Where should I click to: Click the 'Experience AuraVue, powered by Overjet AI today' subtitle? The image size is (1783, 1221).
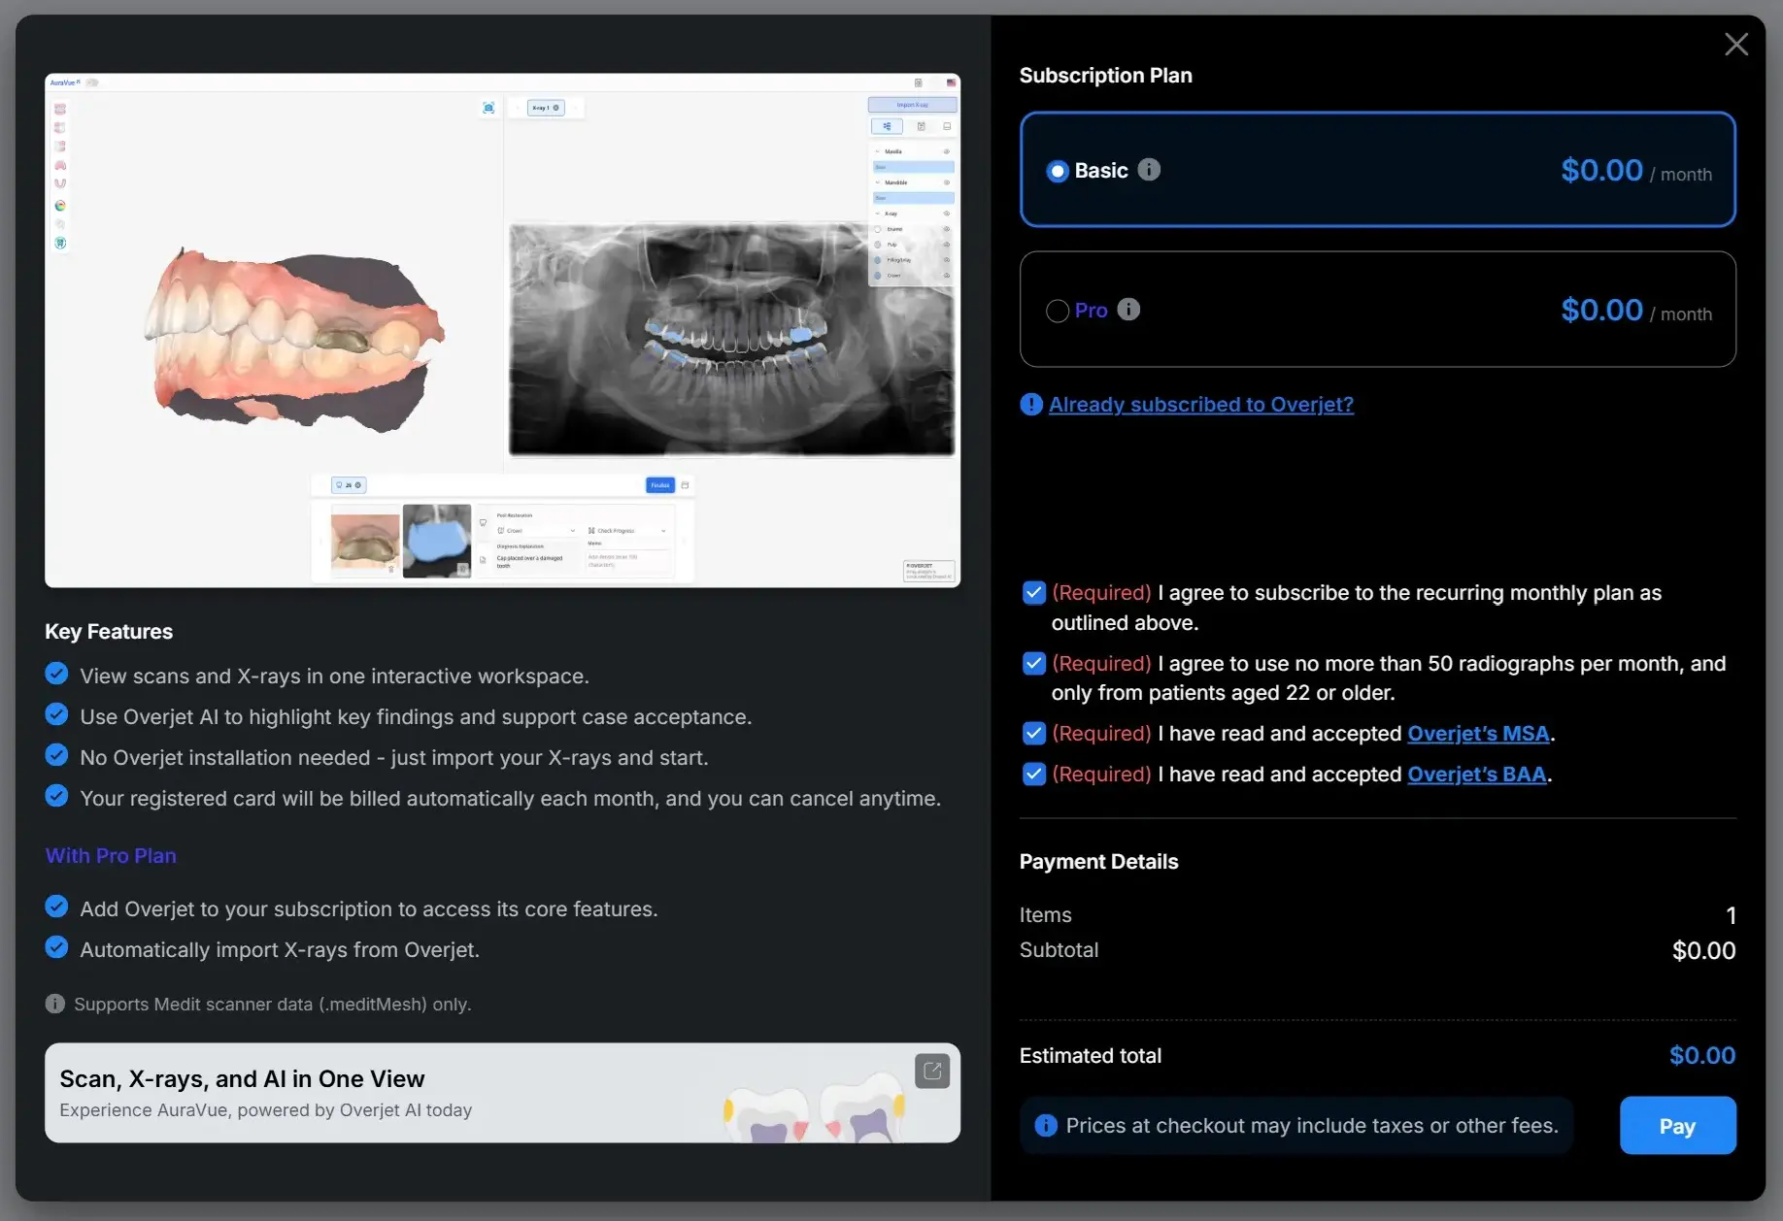[266, 1110]
